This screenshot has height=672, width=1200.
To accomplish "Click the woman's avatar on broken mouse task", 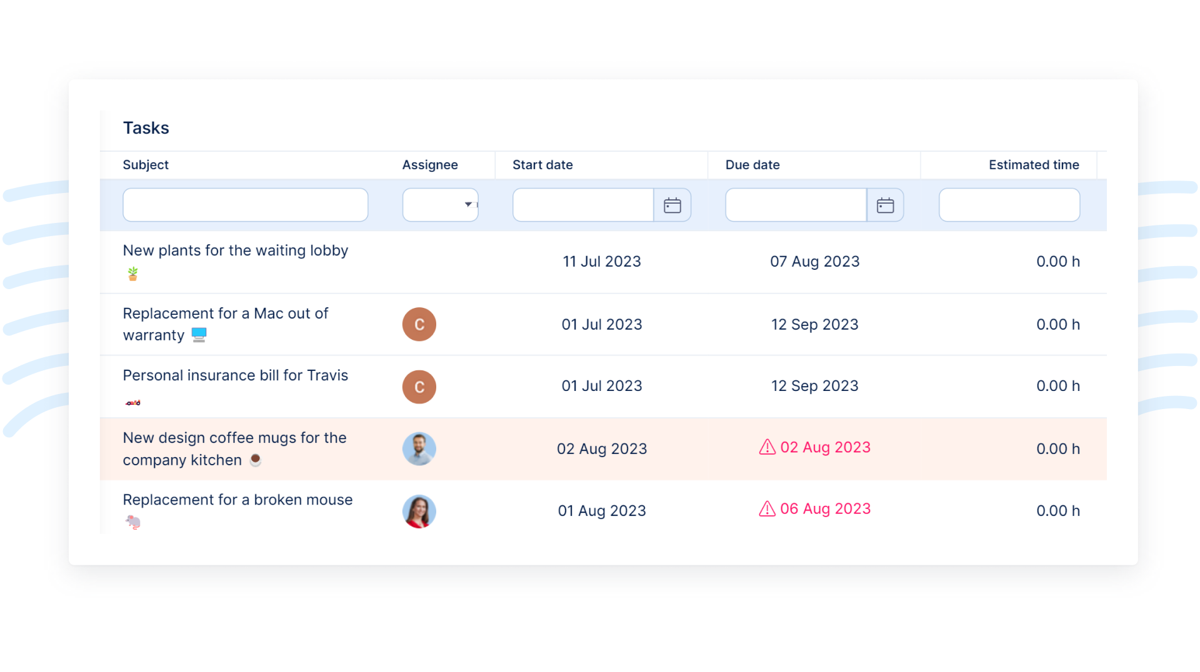I will 419,511.
